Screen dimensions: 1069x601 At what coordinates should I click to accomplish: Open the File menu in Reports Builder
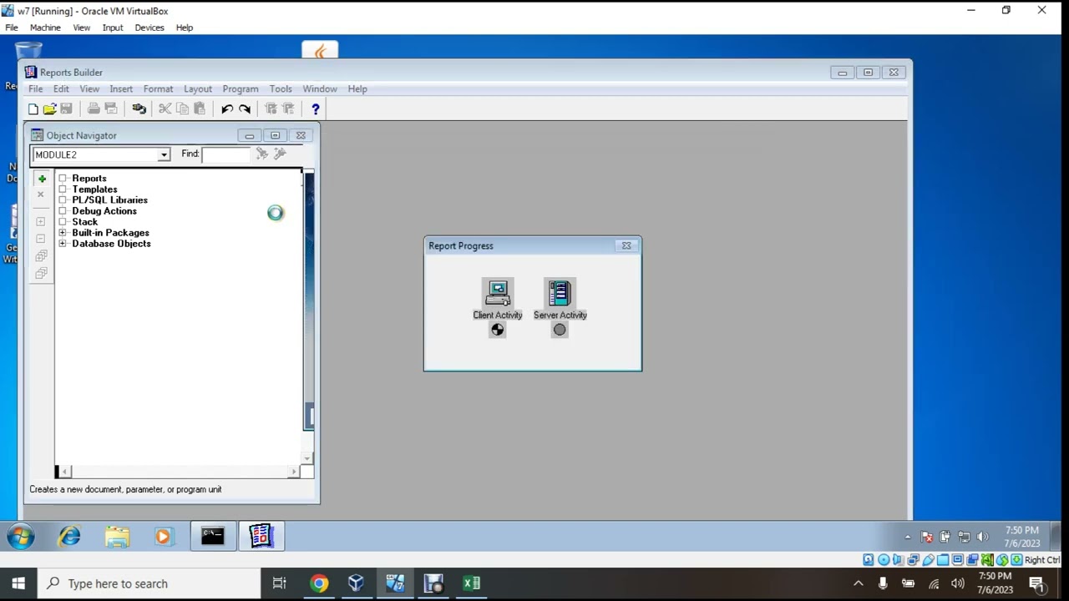pos(36,88)
